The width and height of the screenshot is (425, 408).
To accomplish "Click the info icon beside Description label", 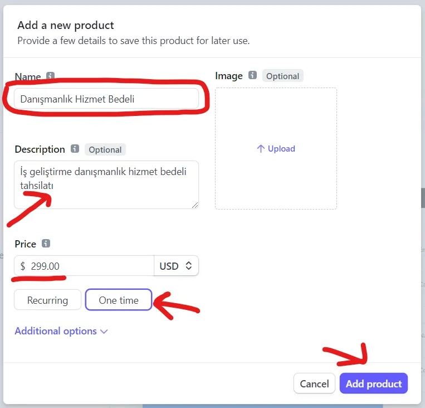I will (75, 149).
